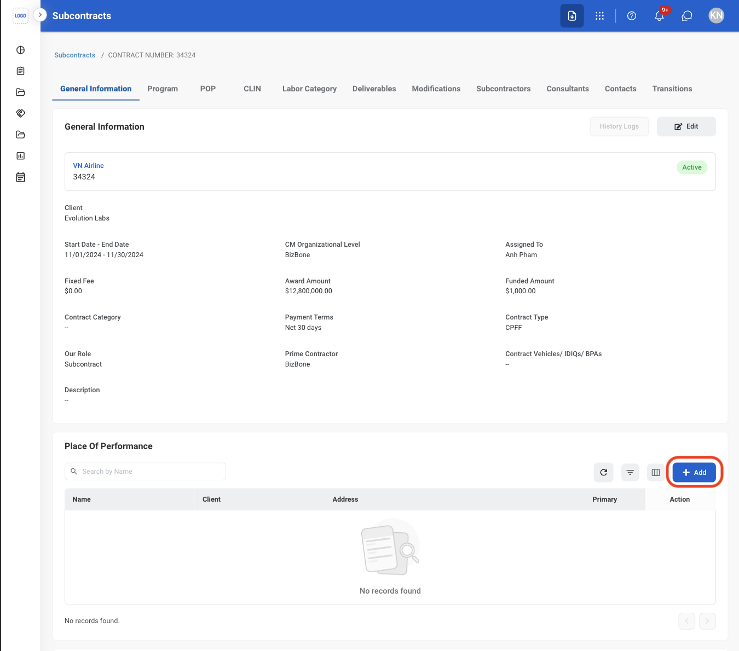Switch to the CLIN tab

[x=252, y=89]
